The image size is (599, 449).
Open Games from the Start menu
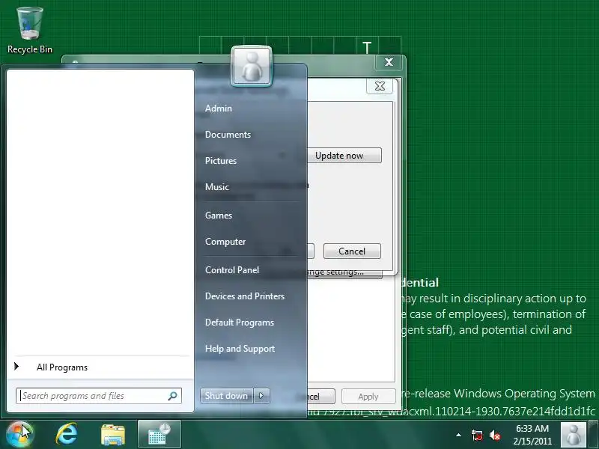tap(219, 216)
